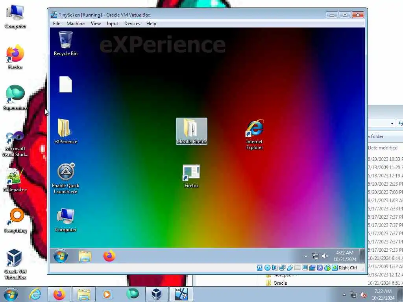The height and width of the screenshot is (302, 403).
Task: Click the host clock showing 7:22 AM
Action: (383, 295)
